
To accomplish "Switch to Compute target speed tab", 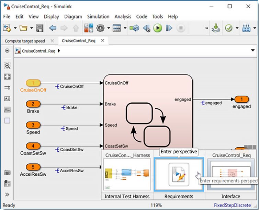I will (x=25, y=41).
